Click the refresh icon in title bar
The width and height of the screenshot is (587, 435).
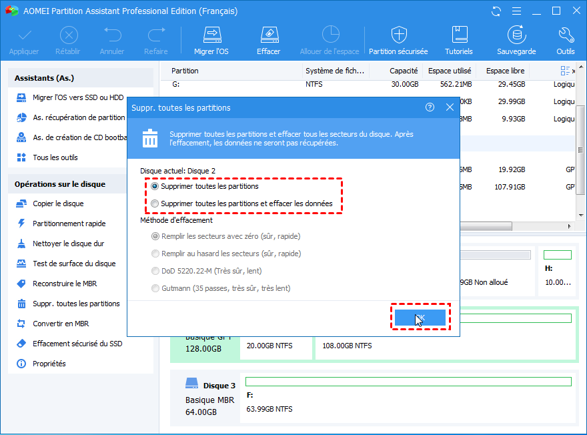(x=496, y=11)
